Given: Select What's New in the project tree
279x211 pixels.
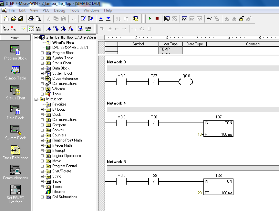Looking at the screenshot, I should pyautogui.click(x=63, y=42).
